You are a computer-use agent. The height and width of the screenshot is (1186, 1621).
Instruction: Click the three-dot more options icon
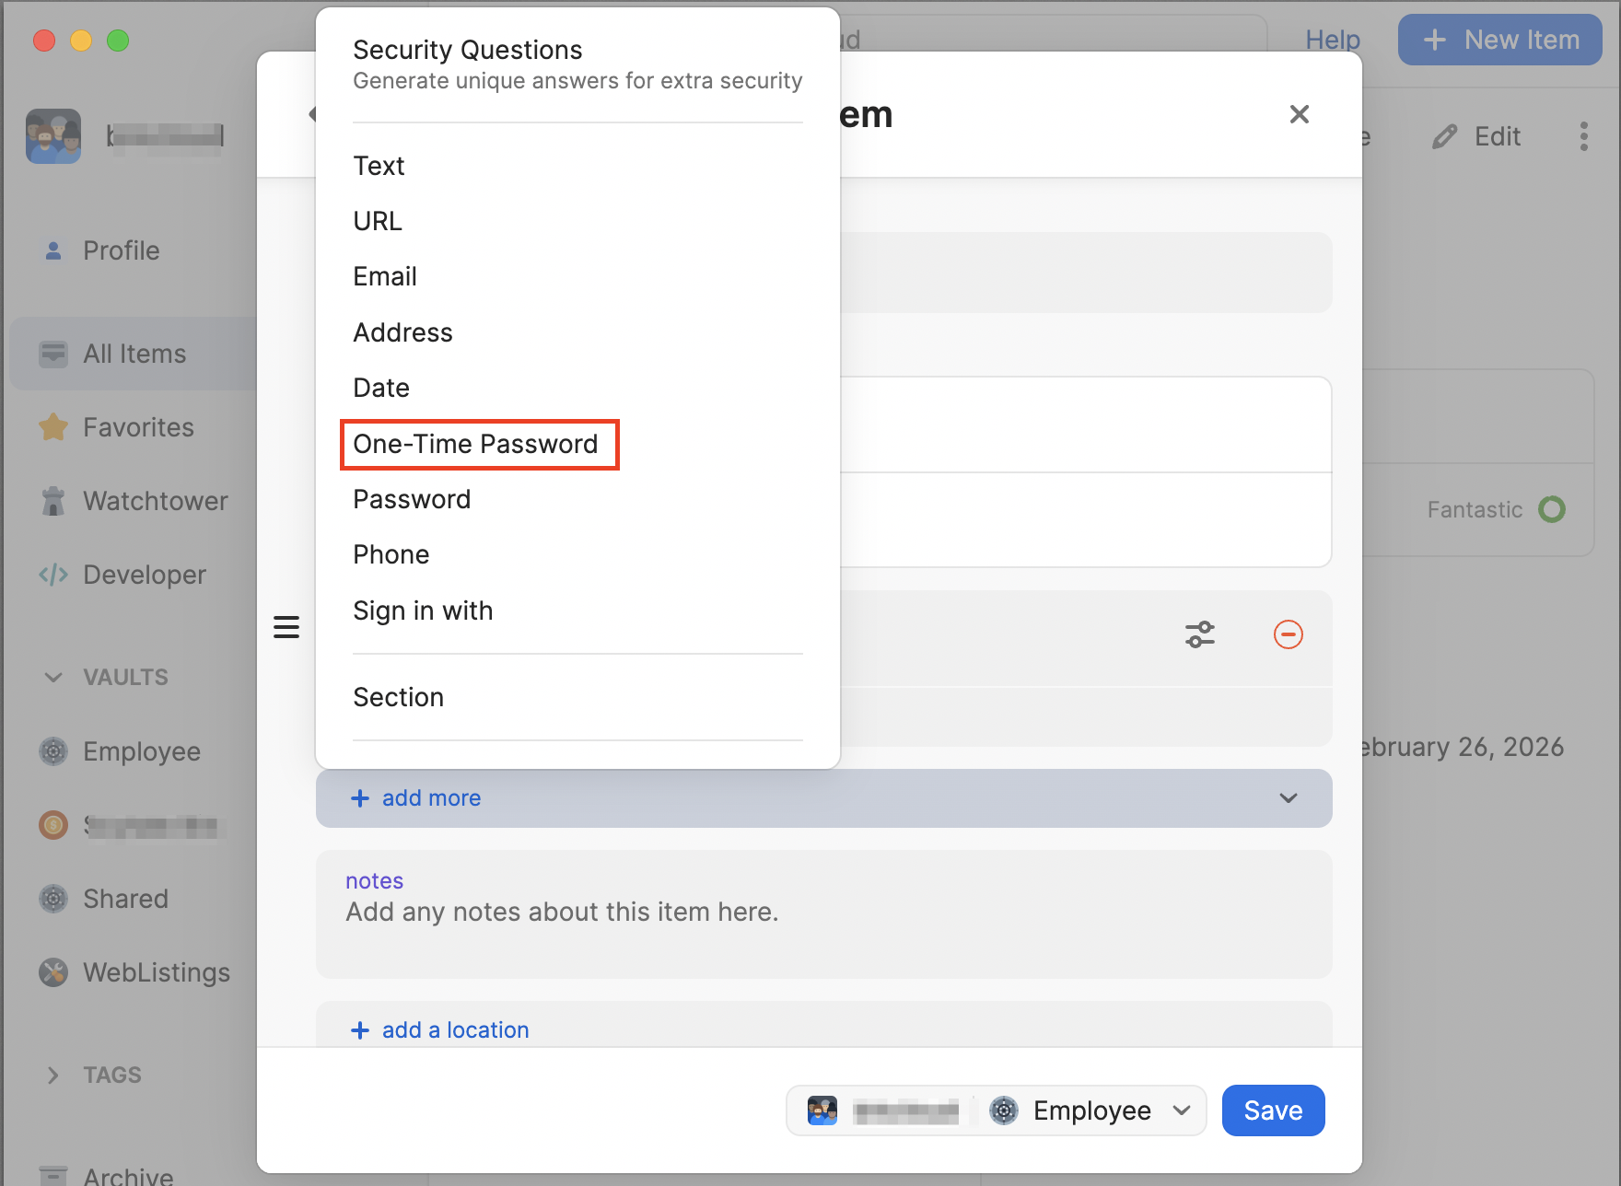click(1583, 136)
